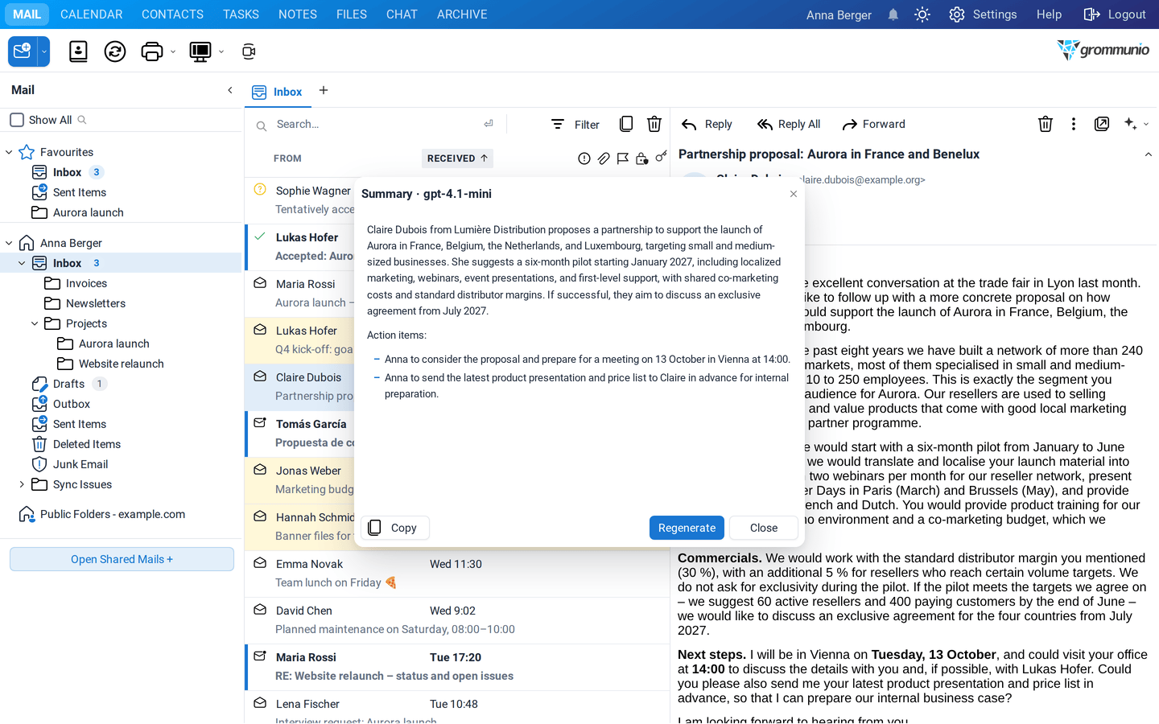Click the synchronize refresh icon
This screenshot has width=1159, height=724.
(115, 51)
